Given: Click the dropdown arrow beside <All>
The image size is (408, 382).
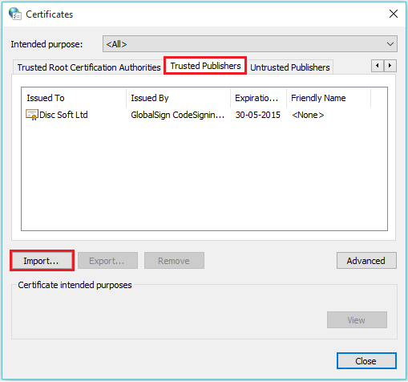Looking at the screenshot, I should [x=390, y=44].
